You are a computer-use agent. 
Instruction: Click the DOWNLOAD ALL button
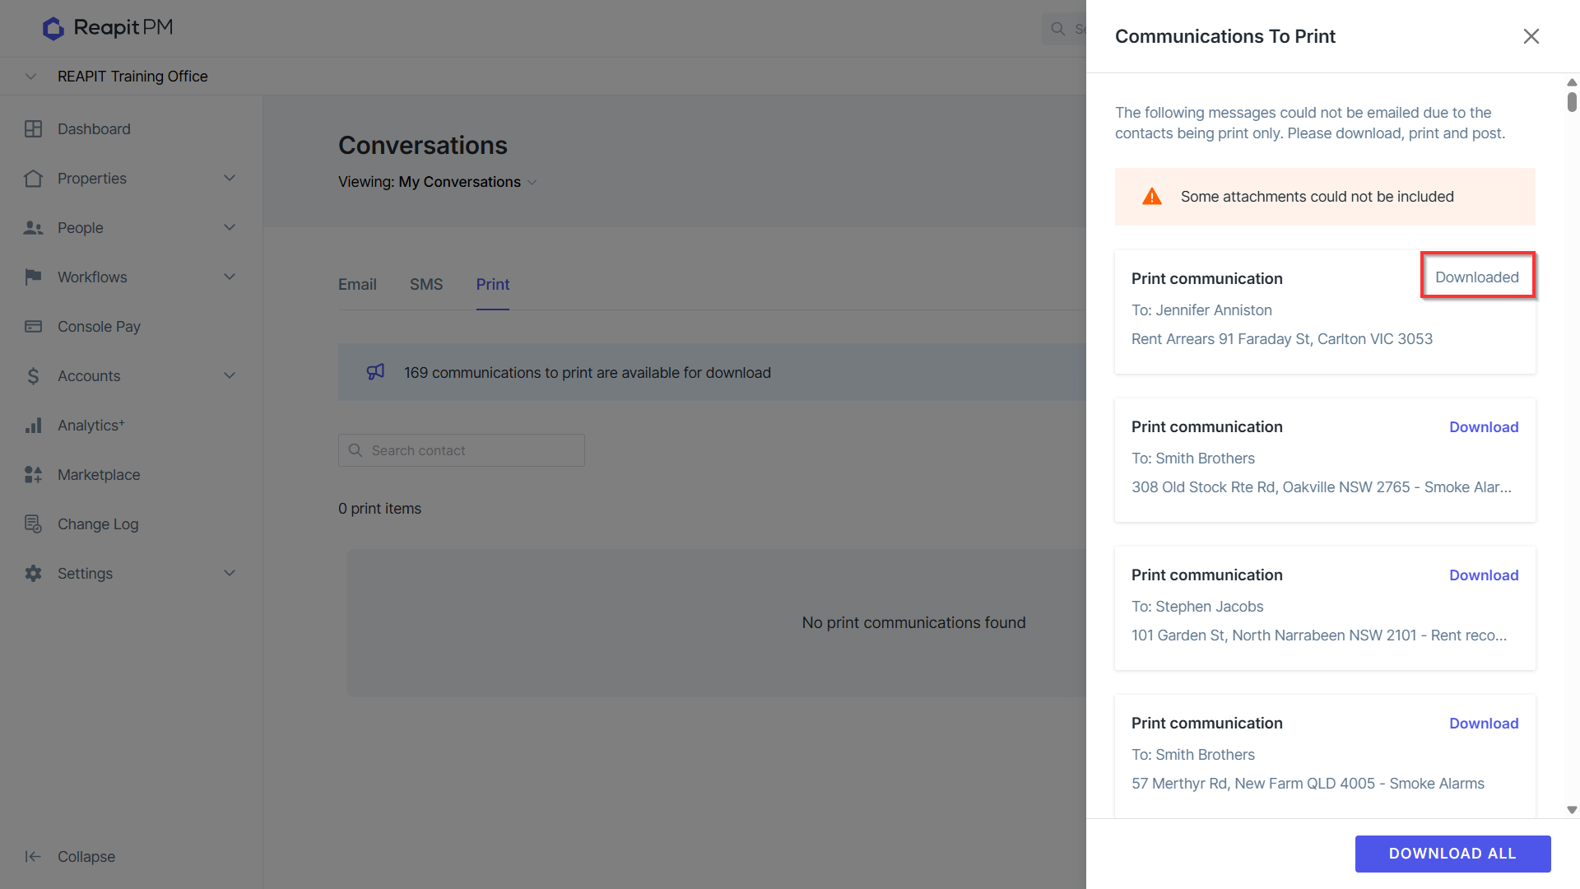coord(1452,854)
